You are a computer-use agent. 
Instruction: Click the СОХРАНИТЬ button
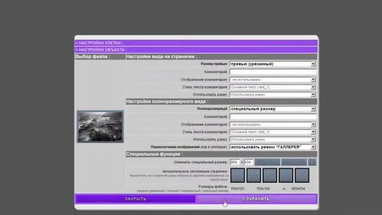click(x=256, y=199)
